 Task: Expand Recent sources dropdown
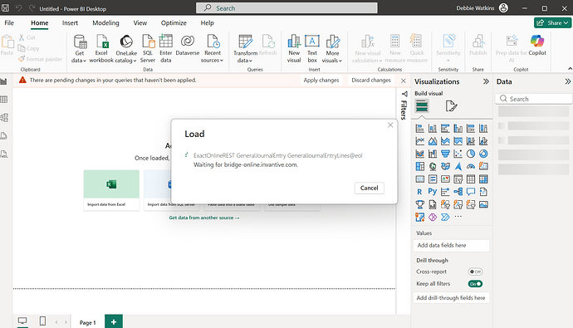213,49
